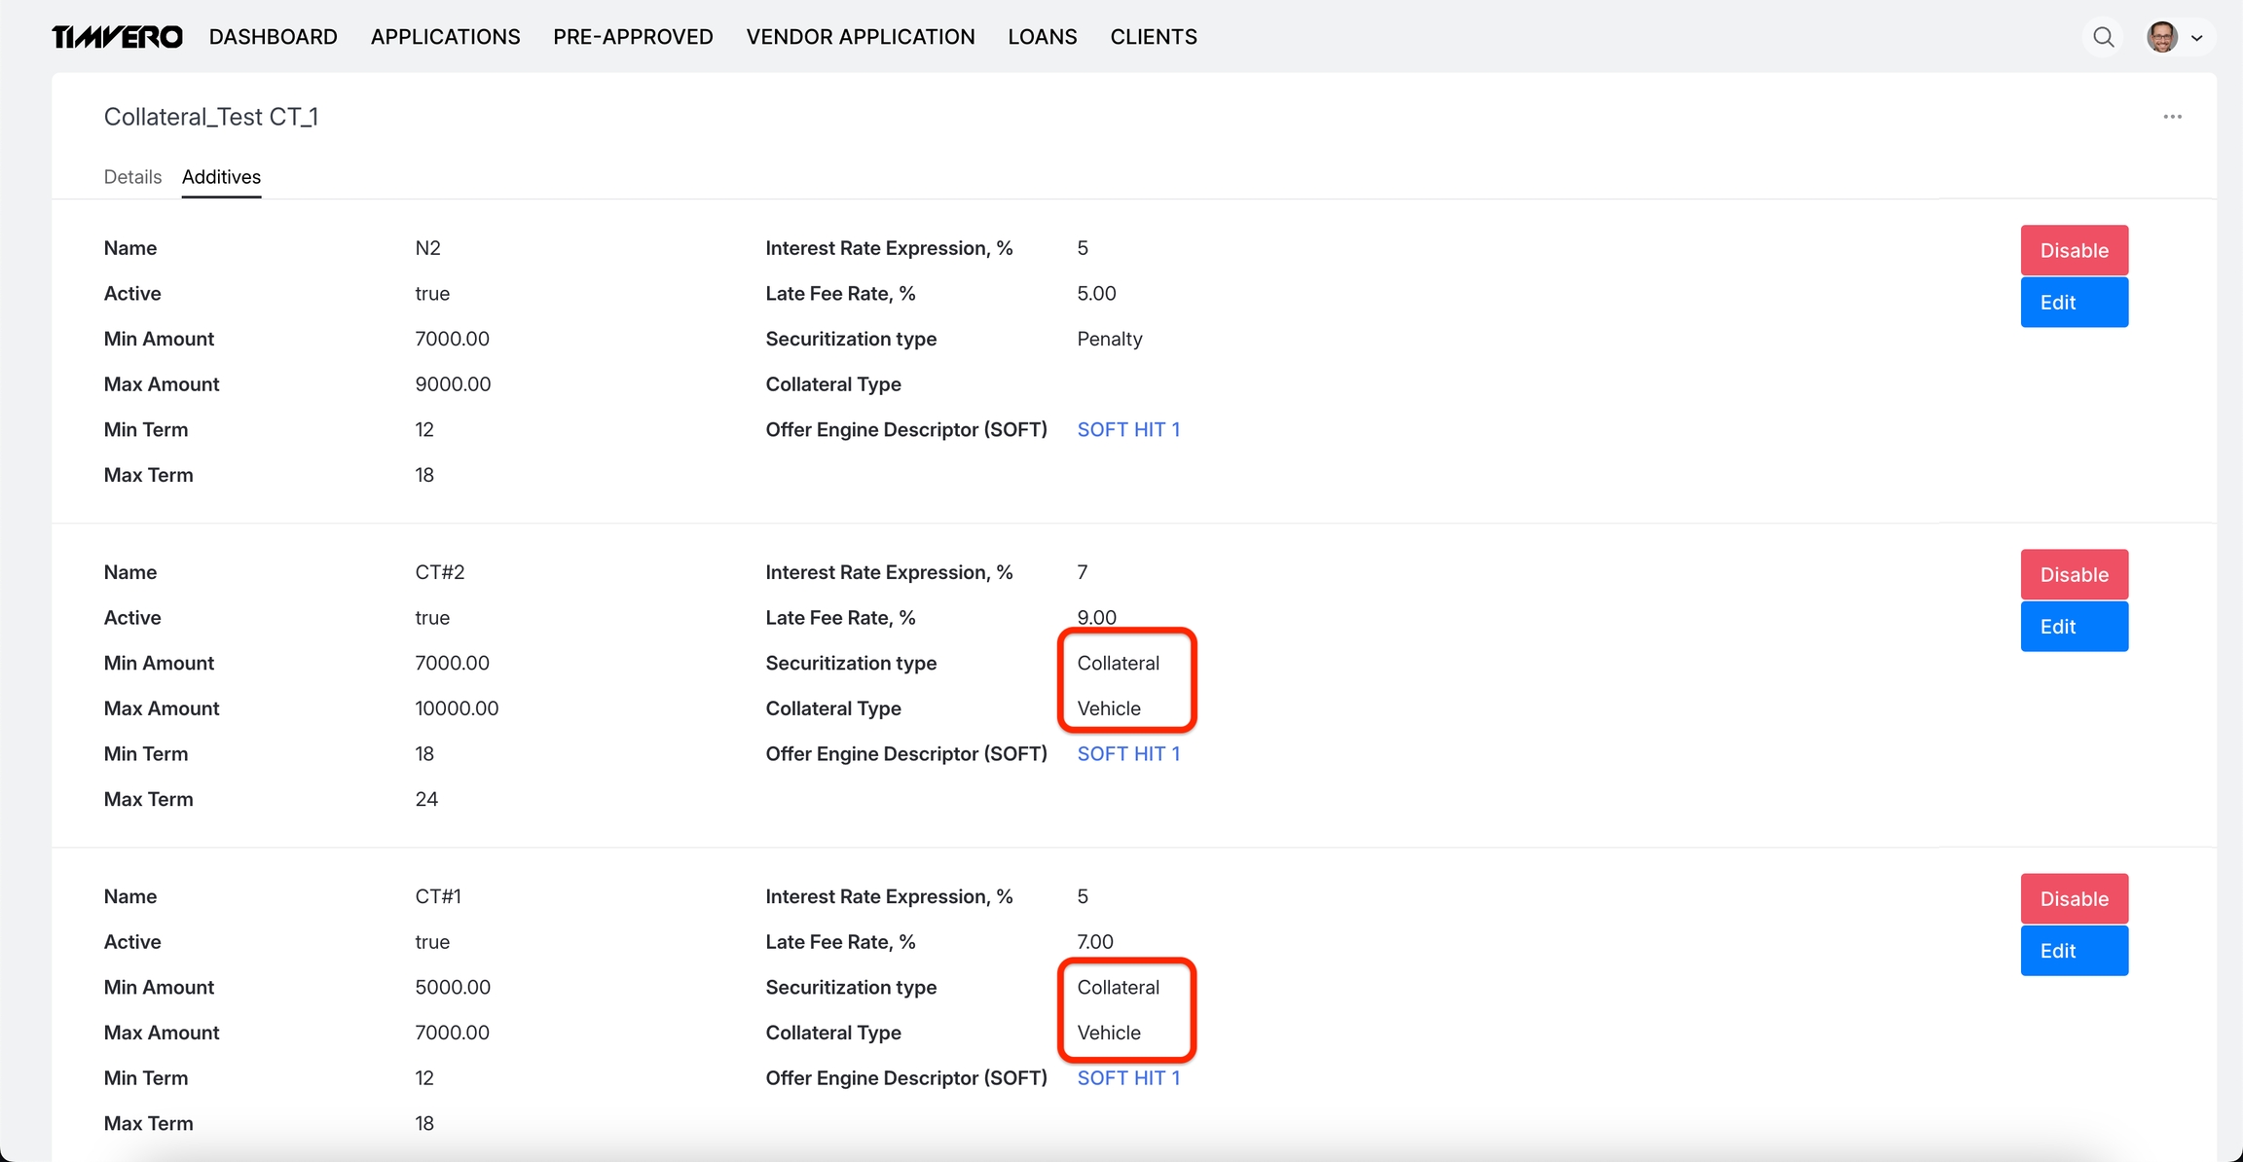Navigate to Pre-Approved section
This screenshot has width=2243, height=1162.
click(633, 37)
